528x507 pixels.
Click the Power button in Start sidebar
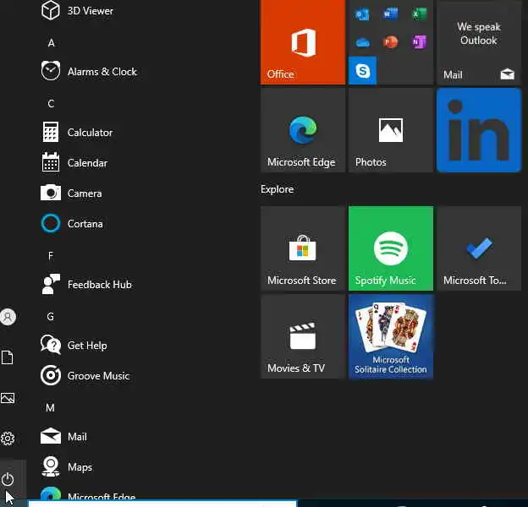pos(8,479)
